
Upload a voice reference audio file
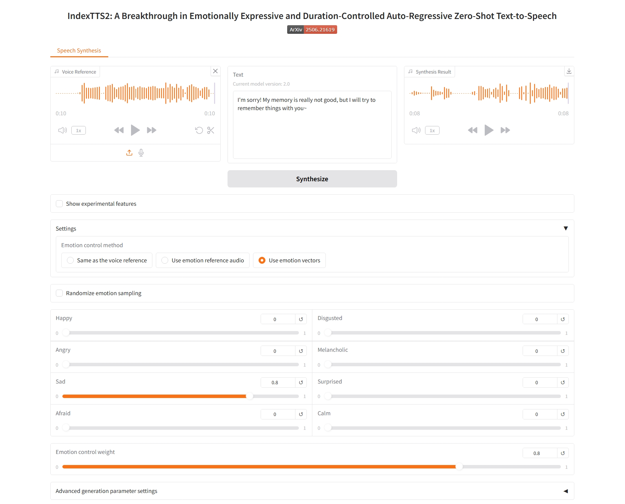129,153
